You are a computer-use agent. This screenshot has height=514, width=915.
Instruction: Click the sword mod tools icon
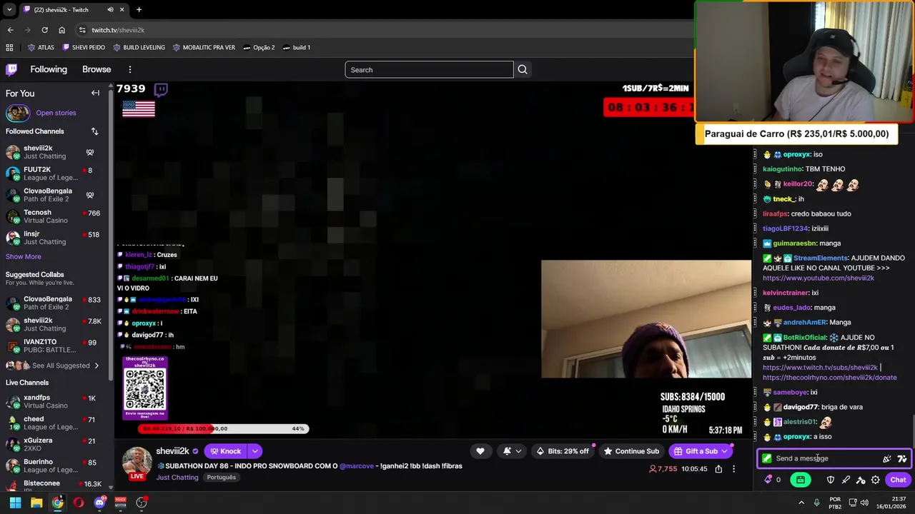(x=846, y=480)
